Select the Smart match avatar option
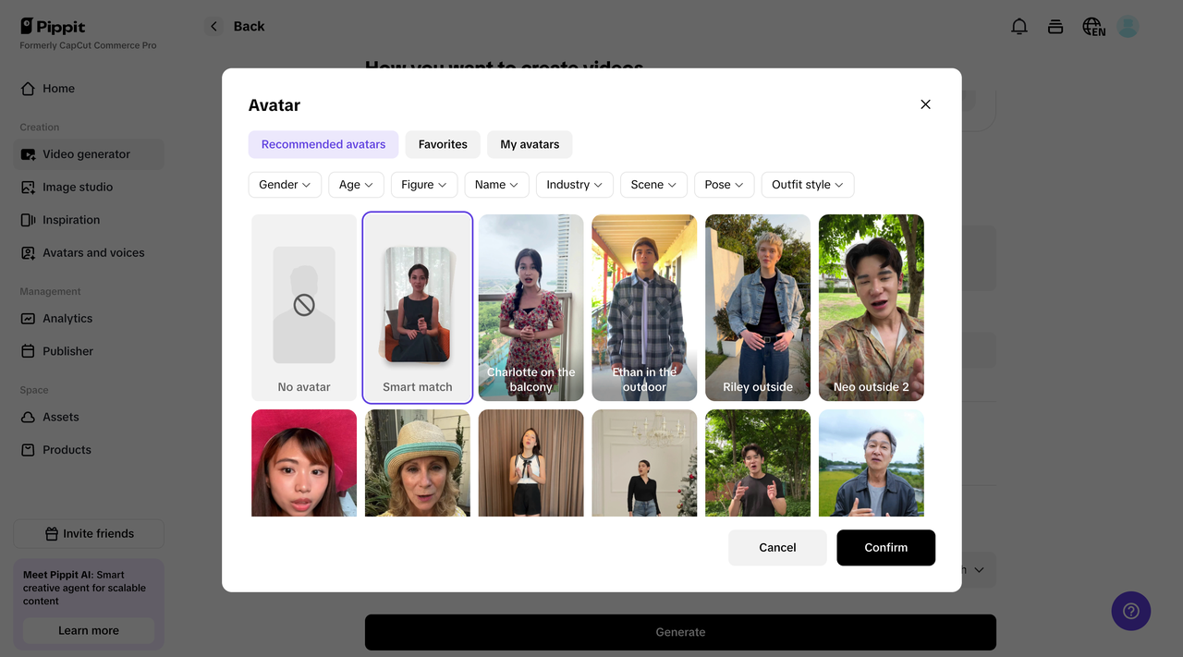 click(417, 308)
